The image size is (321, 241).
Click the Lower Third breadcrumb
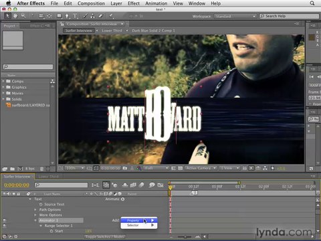(x=112, y=31)
